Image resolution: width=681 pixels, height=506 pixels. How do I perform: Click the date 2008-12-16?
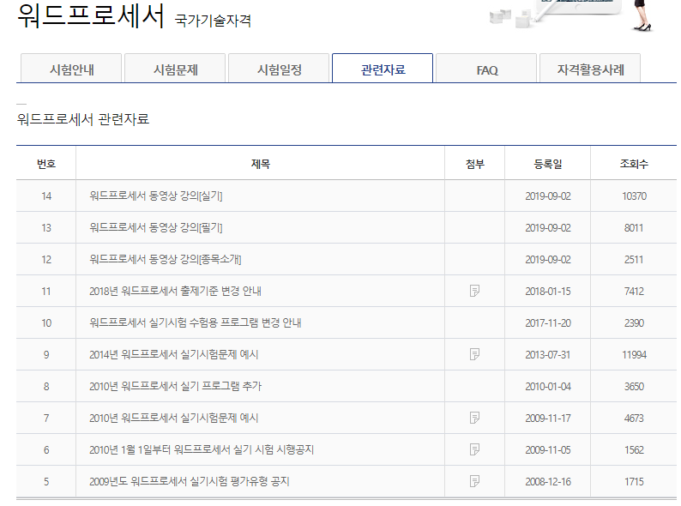[x=548, y=482]
